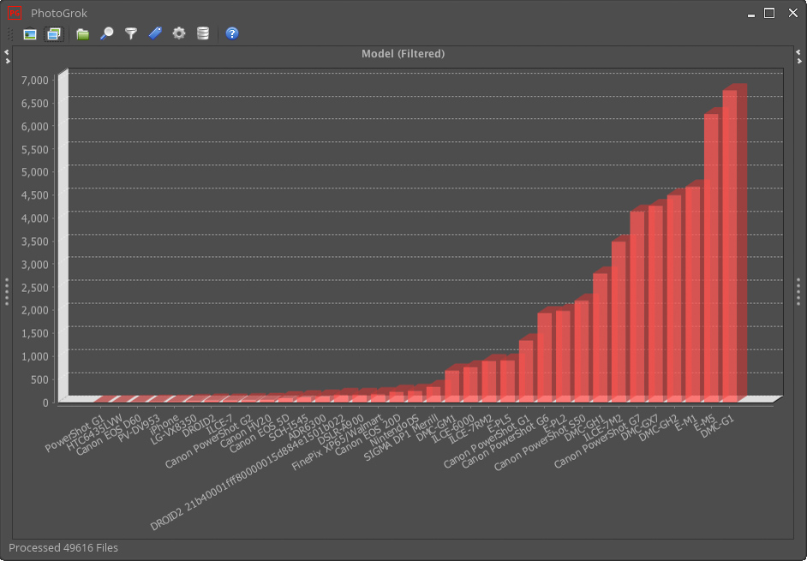Click the Processed 49616 Files status text
Image resolution: width=807 pixels, height=561 pixels.
tap(63, 547)
